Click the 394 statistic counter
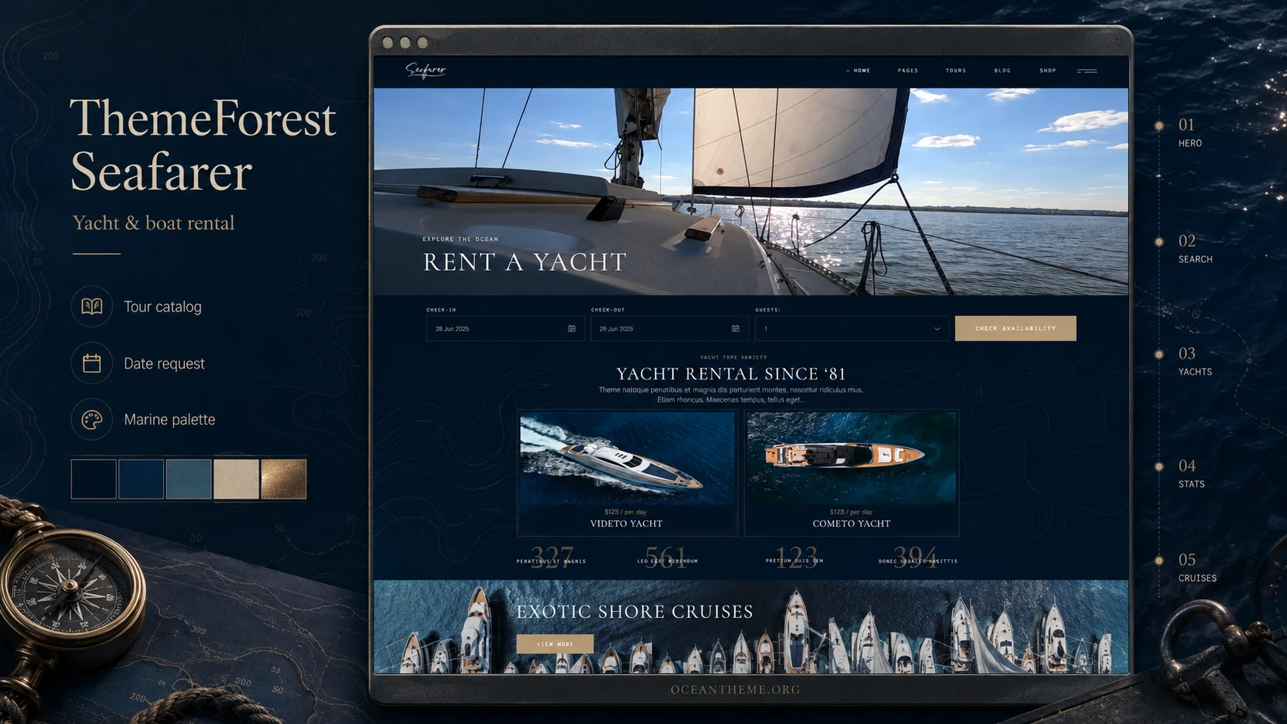The image size is (1287, 724). coord(916,556)
